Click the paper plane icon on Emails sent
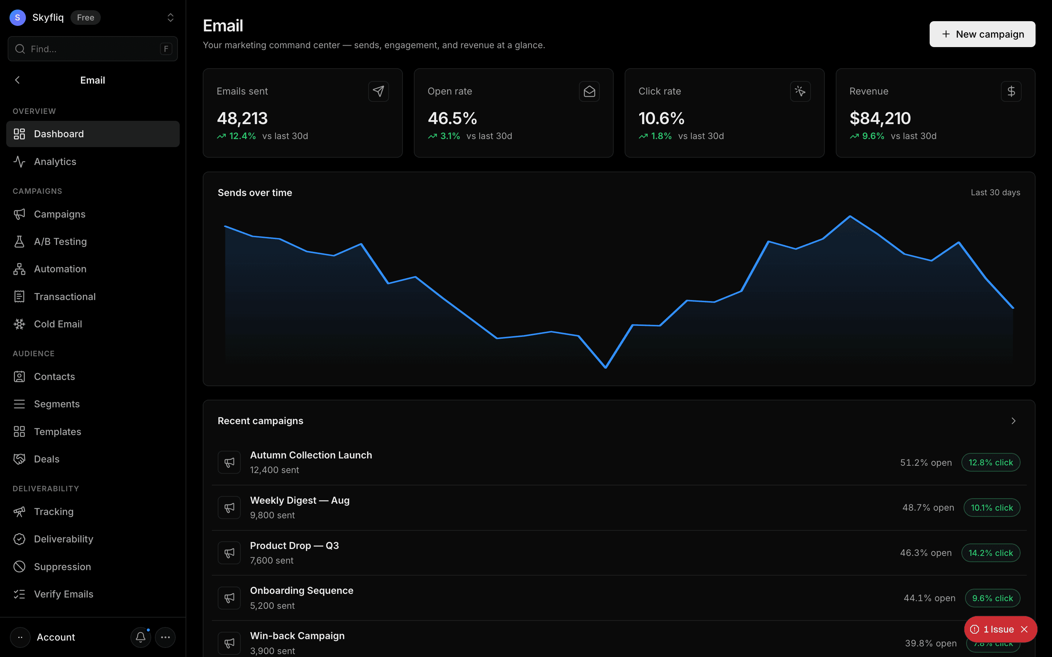 (x=378, y=91)
